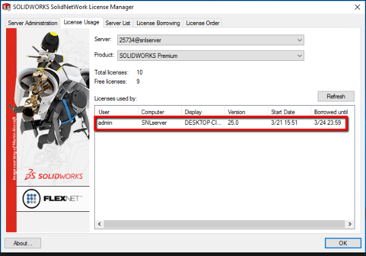366x256 pixels.
Task: Click the 3/21 15:51 start date cell
Action: coord(284,122)
